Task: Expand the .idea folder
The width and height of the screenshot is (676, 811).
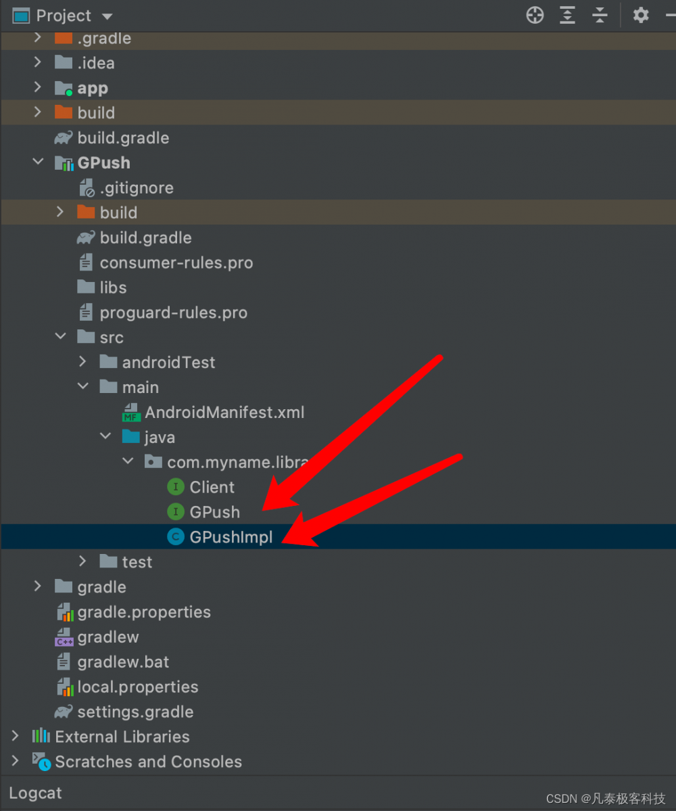Action: click(x=37, y=62)
